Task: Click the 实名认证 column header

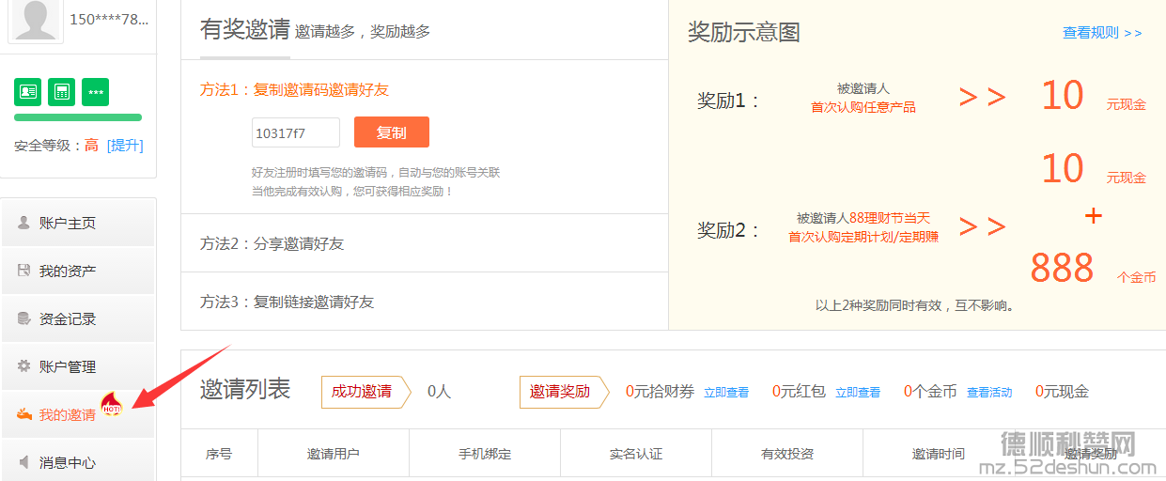Action: click(636, 454)
